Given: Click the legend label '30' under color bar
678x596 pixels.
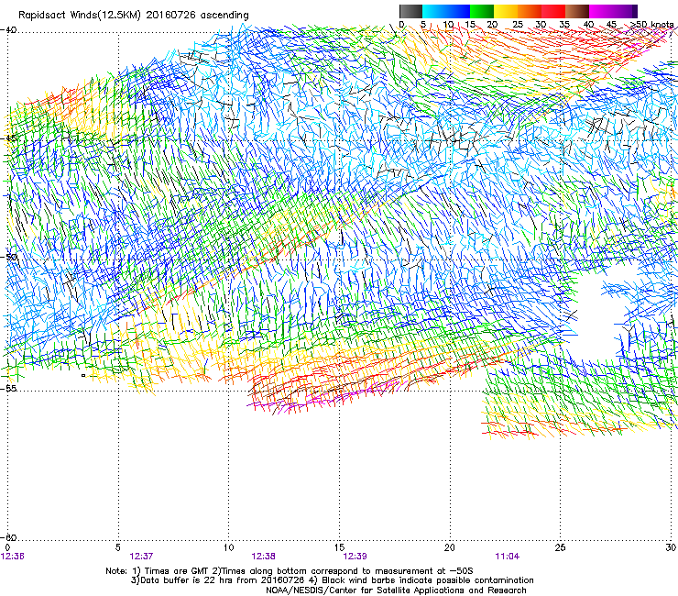Looking at the screenshot, I should coord(541,24).
